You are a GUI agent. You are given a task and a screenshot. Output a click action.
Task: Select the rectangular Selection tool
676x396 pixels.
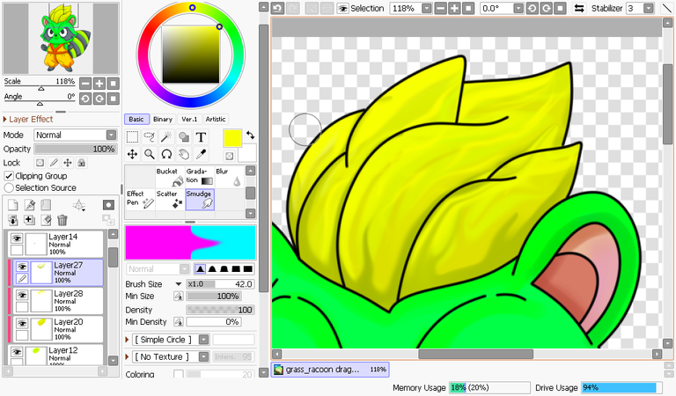[132, 137]
